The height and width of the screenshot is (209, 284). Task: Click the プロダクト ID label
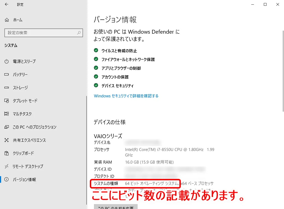click(x=104, y=176)
